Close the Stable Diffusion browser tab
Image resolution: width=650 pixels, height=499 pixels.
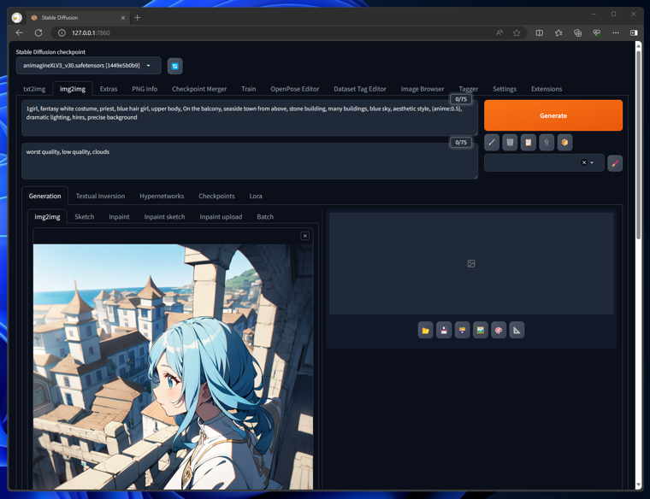coord(122,18)
